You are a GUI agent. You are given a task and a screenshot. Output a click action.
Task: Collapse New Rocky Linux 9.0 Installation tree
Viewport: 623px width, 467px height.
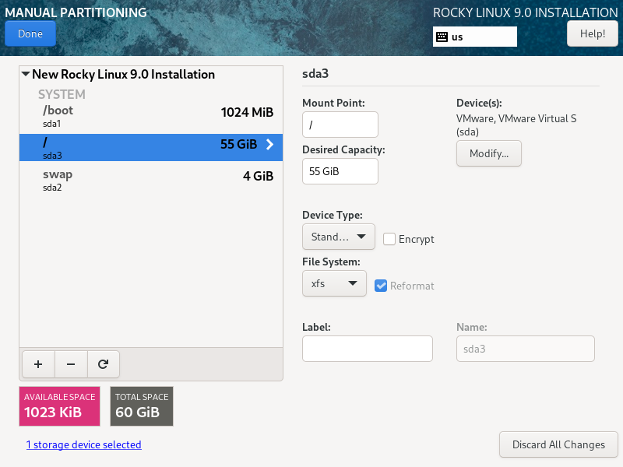[x=26, y=74]
